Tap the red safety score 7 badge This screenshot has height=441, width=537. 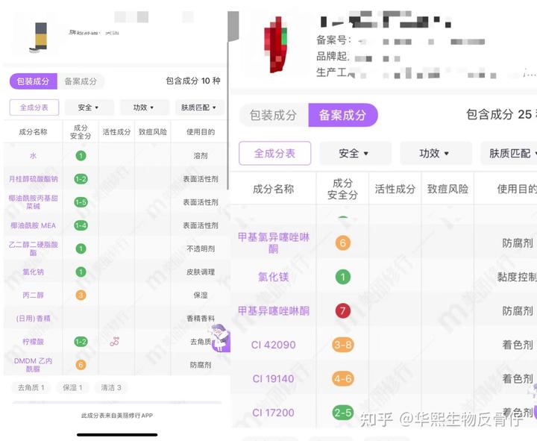tap(342, 310)
